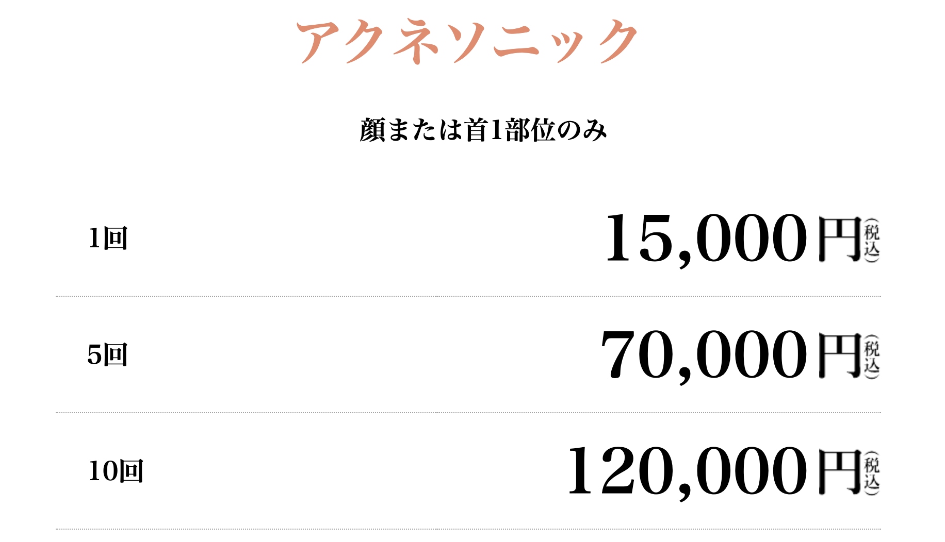Click the 70,000 price figure

[704, 355]
